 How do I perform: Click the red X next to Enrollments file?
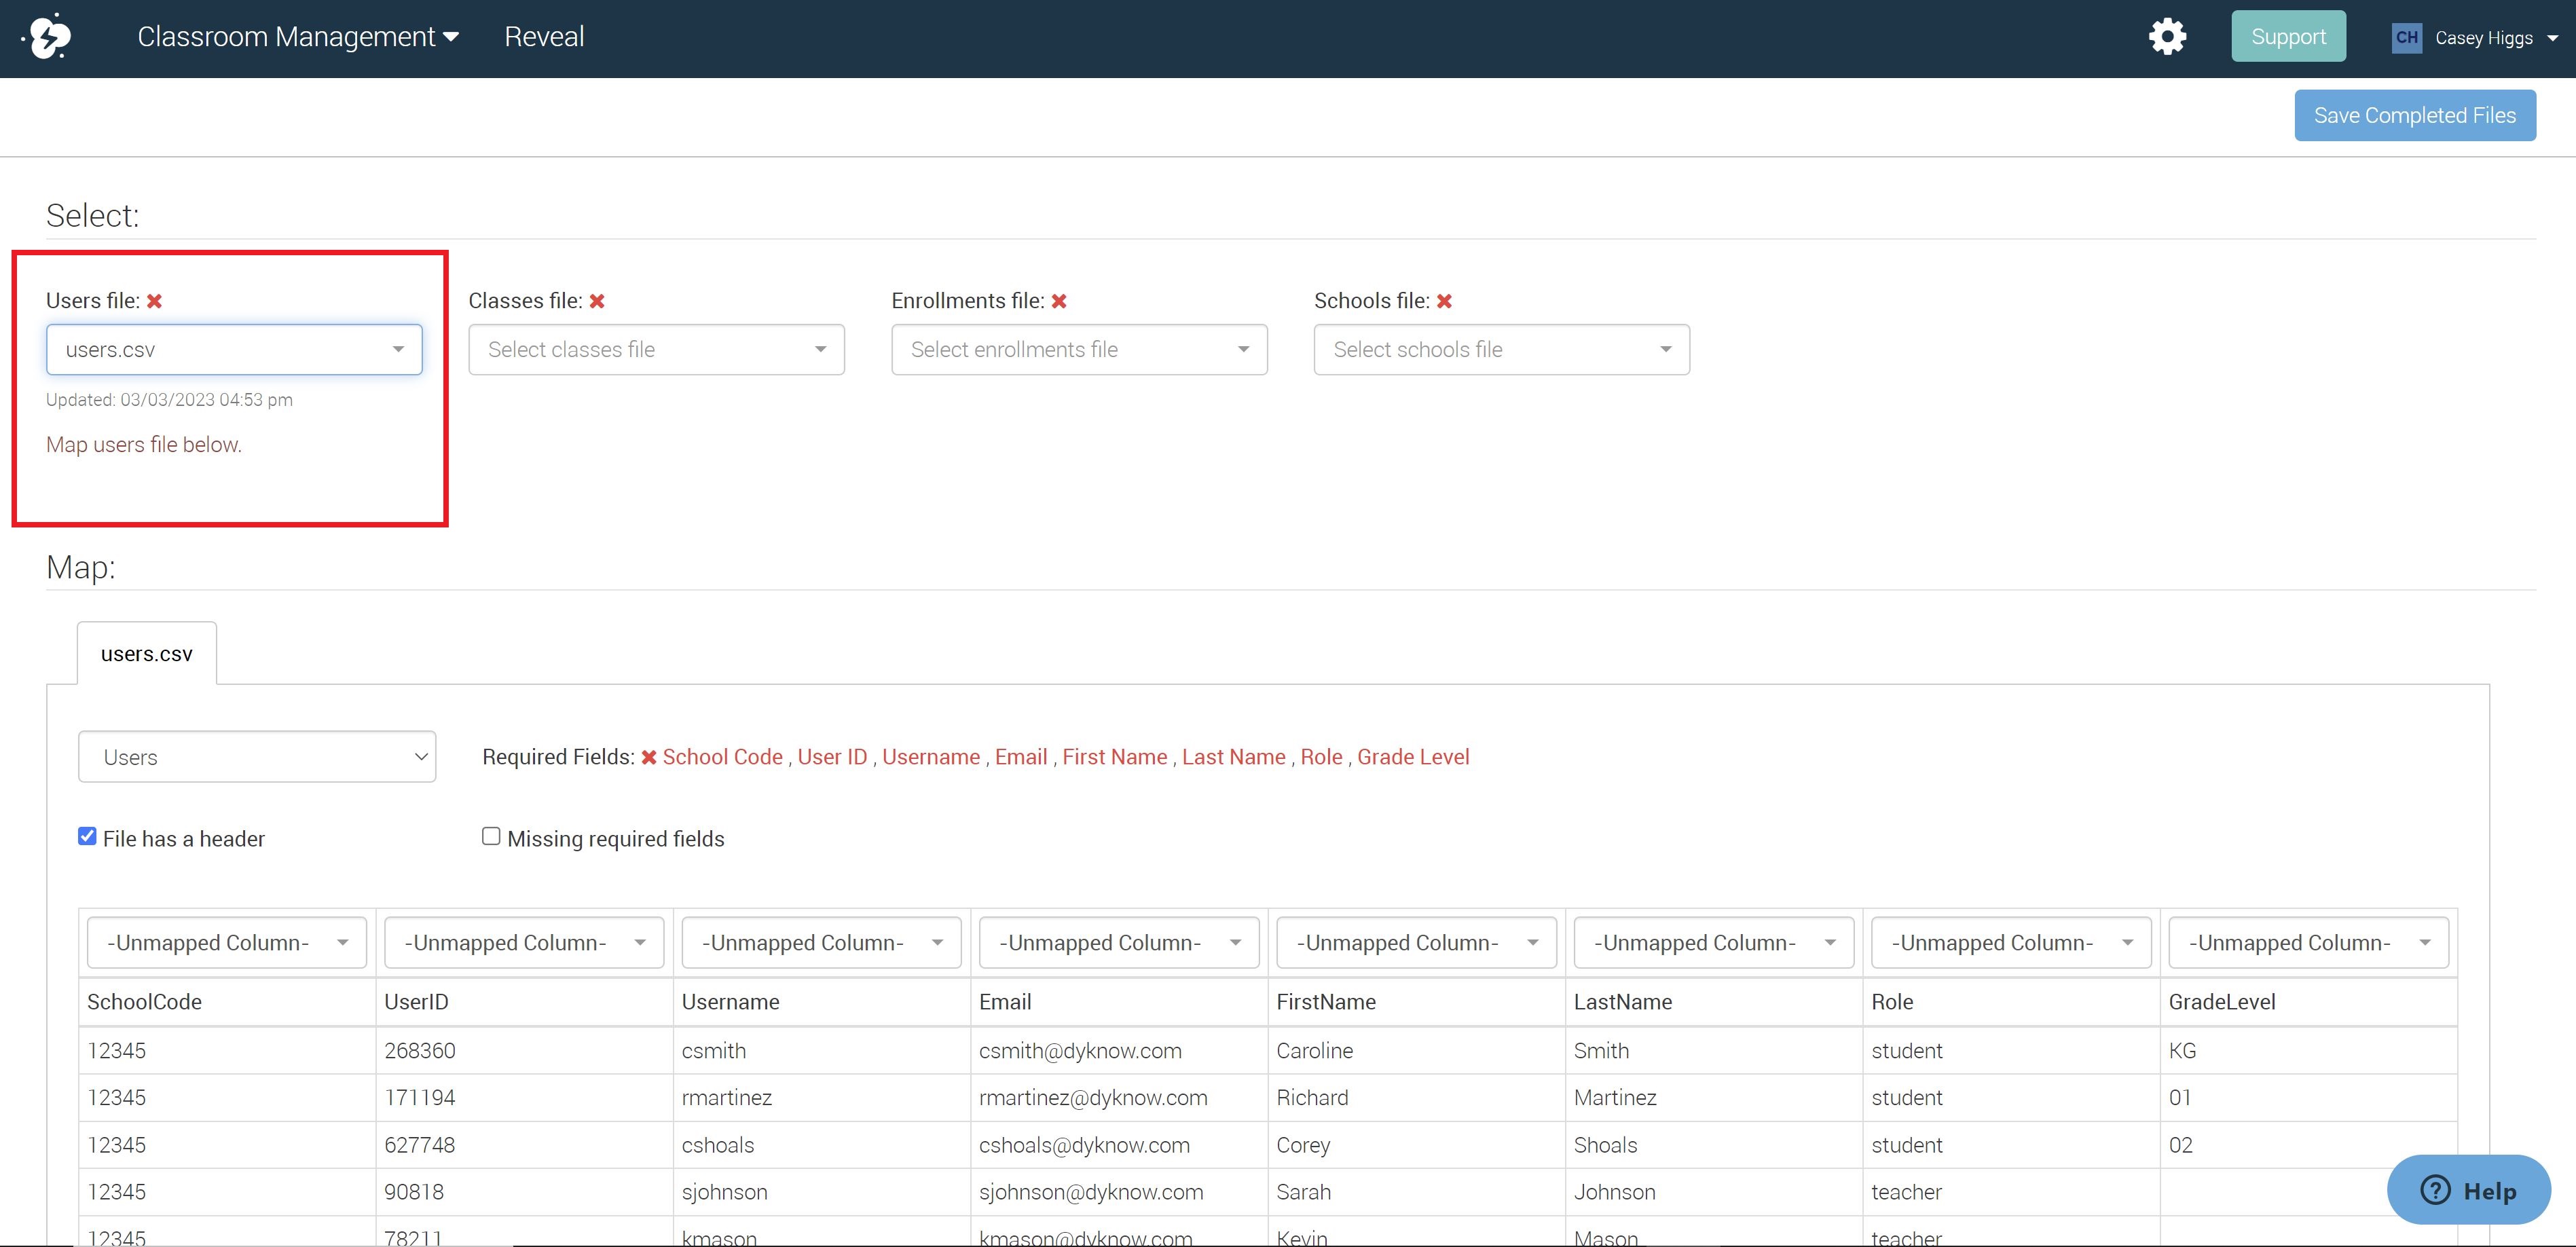pyautogui.click(x=1059, y=301)
